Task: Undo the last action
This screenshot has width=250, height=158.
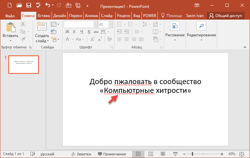Action: [x=48, y=5]
